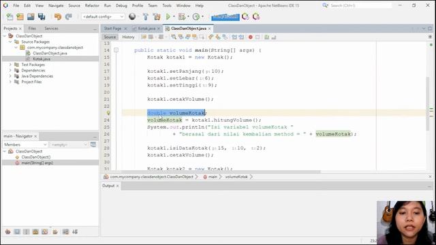
Task: Open the Navigate menu
Action: pos(56,5)
